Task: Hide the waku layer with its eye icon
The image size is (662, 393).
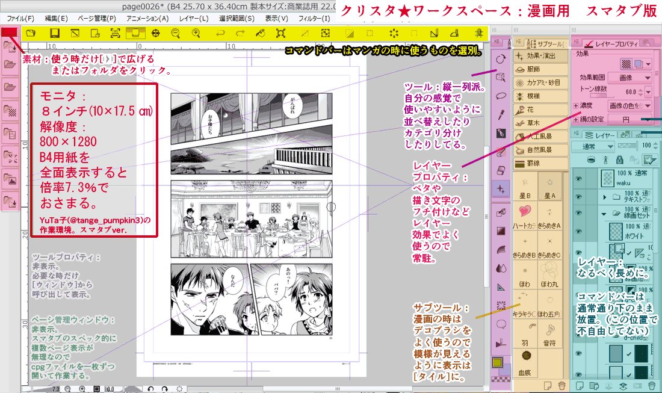Action: (578, 179)
